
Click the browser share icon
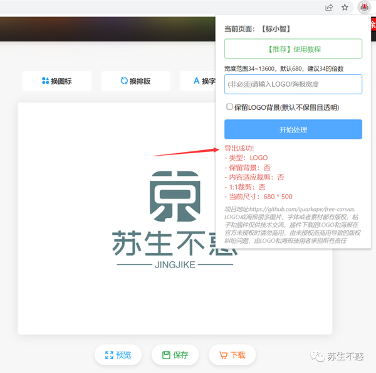(x=329, y=8)
